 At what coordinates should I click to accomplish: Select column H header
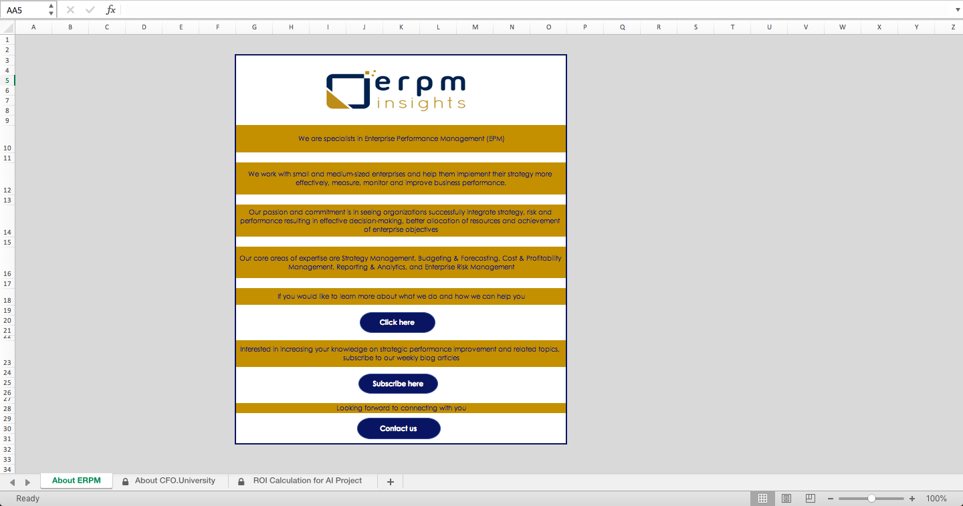pyautogui.click(x=291, y=27)
